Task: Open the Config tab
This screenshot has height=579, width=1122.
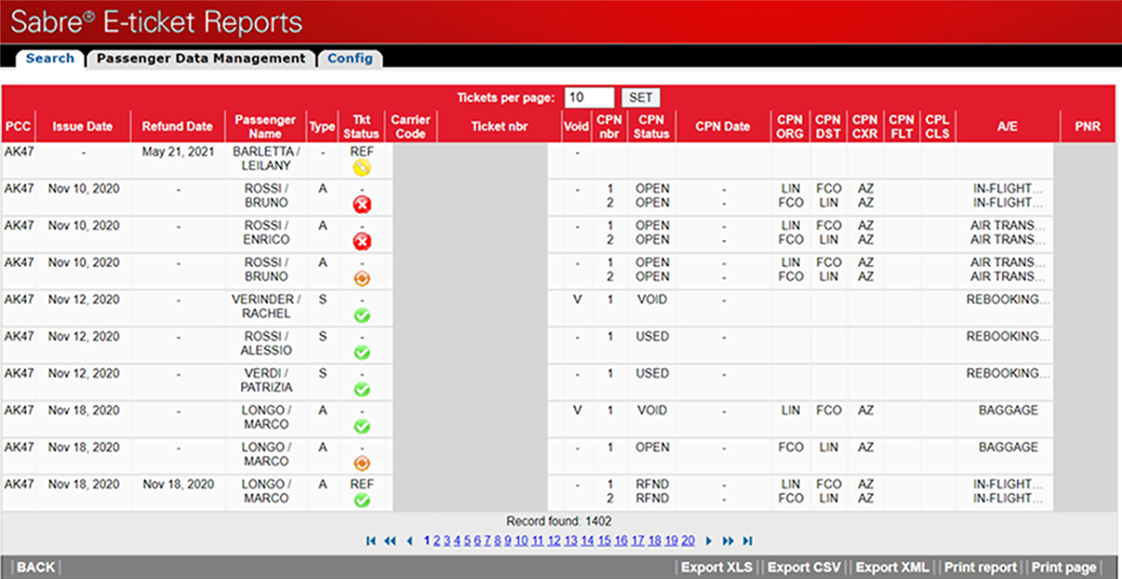Action: coord(350,58)
